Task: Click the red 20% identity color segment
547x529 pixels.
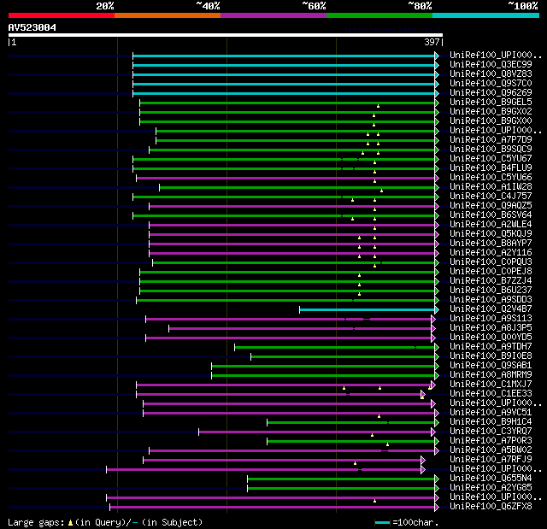Action: (62, 15)
